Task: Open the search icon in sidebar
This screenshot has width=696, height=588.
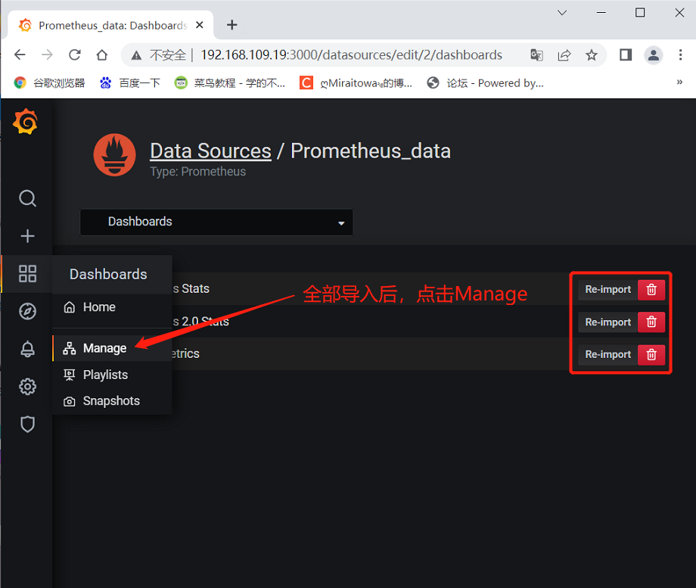Action: [27, 198]
